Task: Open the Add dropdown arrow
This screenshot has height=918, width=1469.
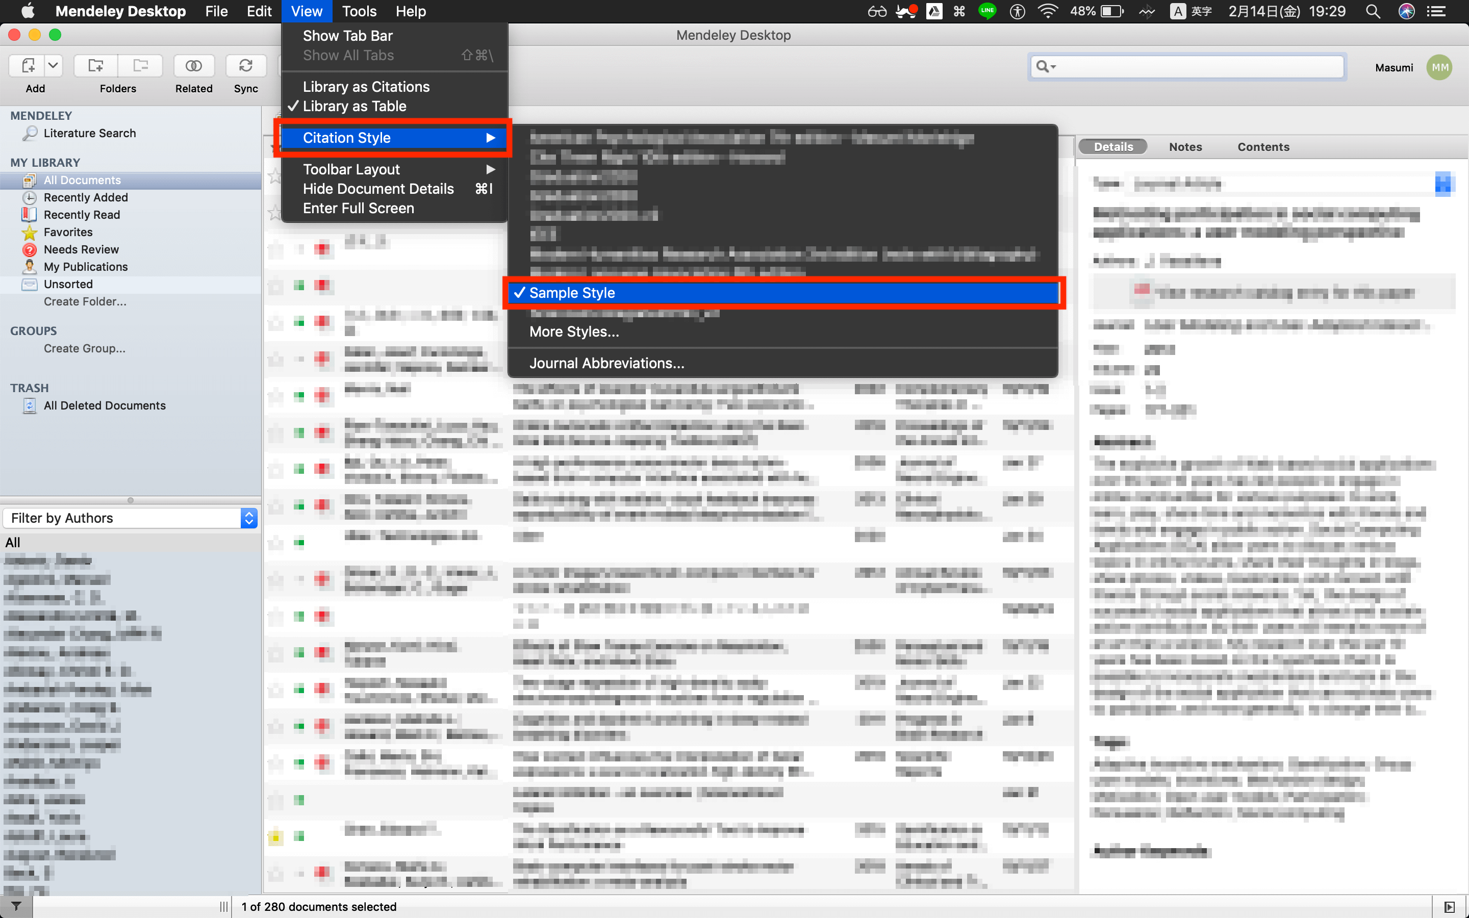Action: (54, 66)
